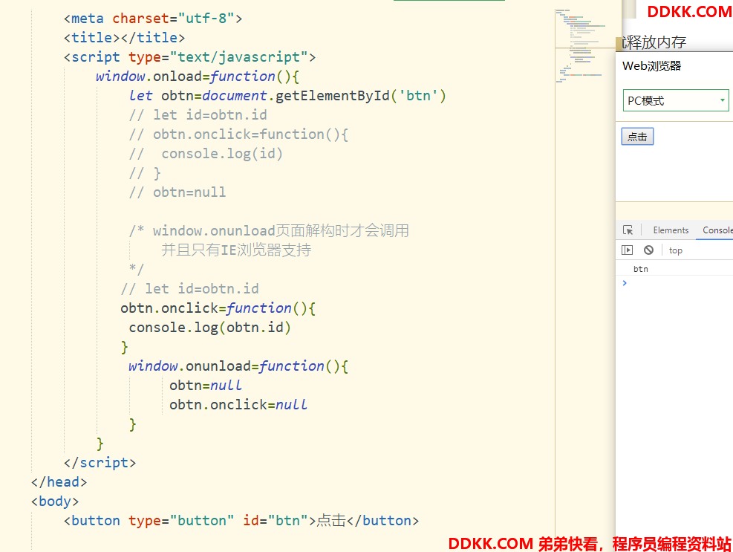Toggle the console sidebar icon
The image size is (733, 552).
628,250
